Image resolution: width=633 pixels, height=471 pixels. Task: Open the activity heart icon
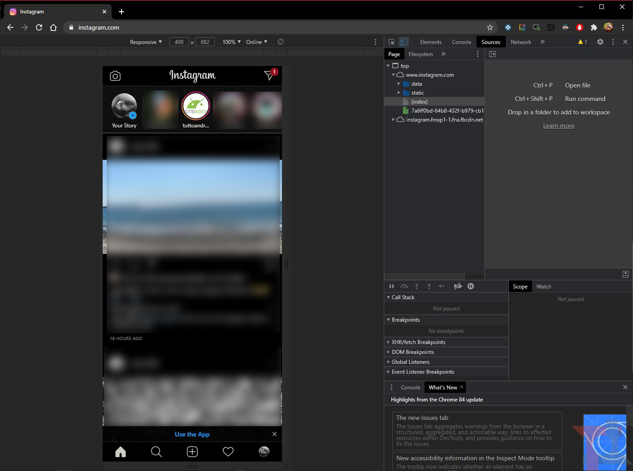click(228, 452)
